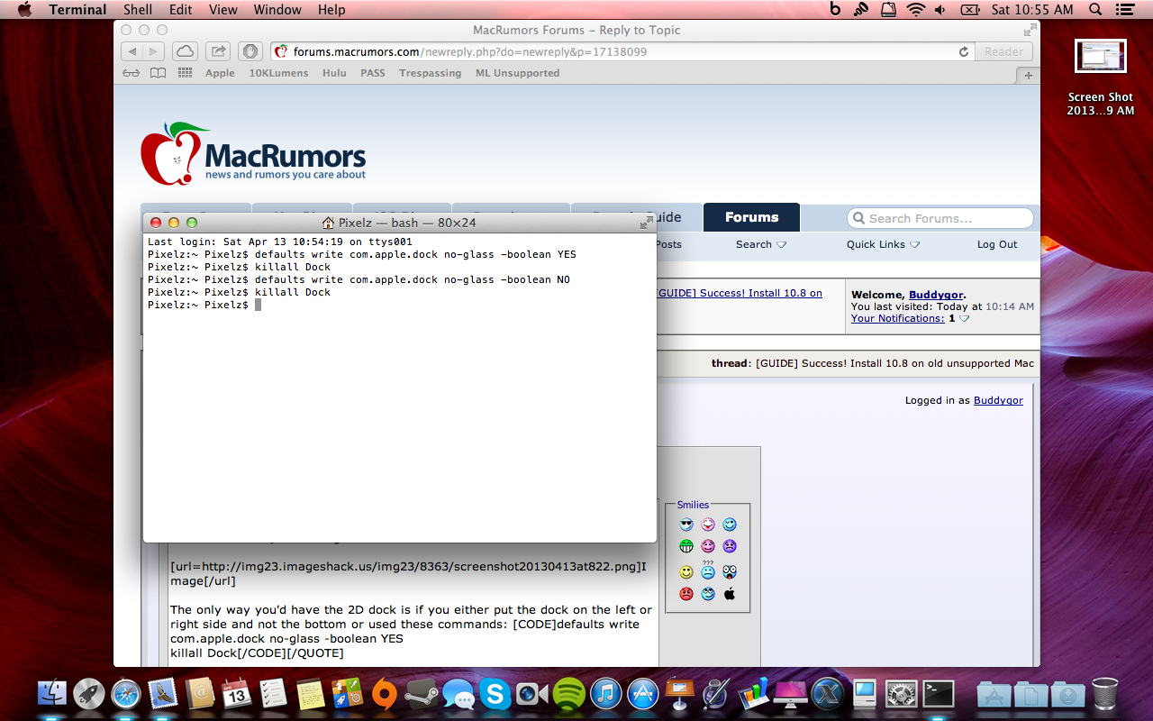The width and height of the screenshot is (1153, 721).
Task: Launch Origin orange icon in Dock
Action: pyautogui.click(x=385, y=693)
